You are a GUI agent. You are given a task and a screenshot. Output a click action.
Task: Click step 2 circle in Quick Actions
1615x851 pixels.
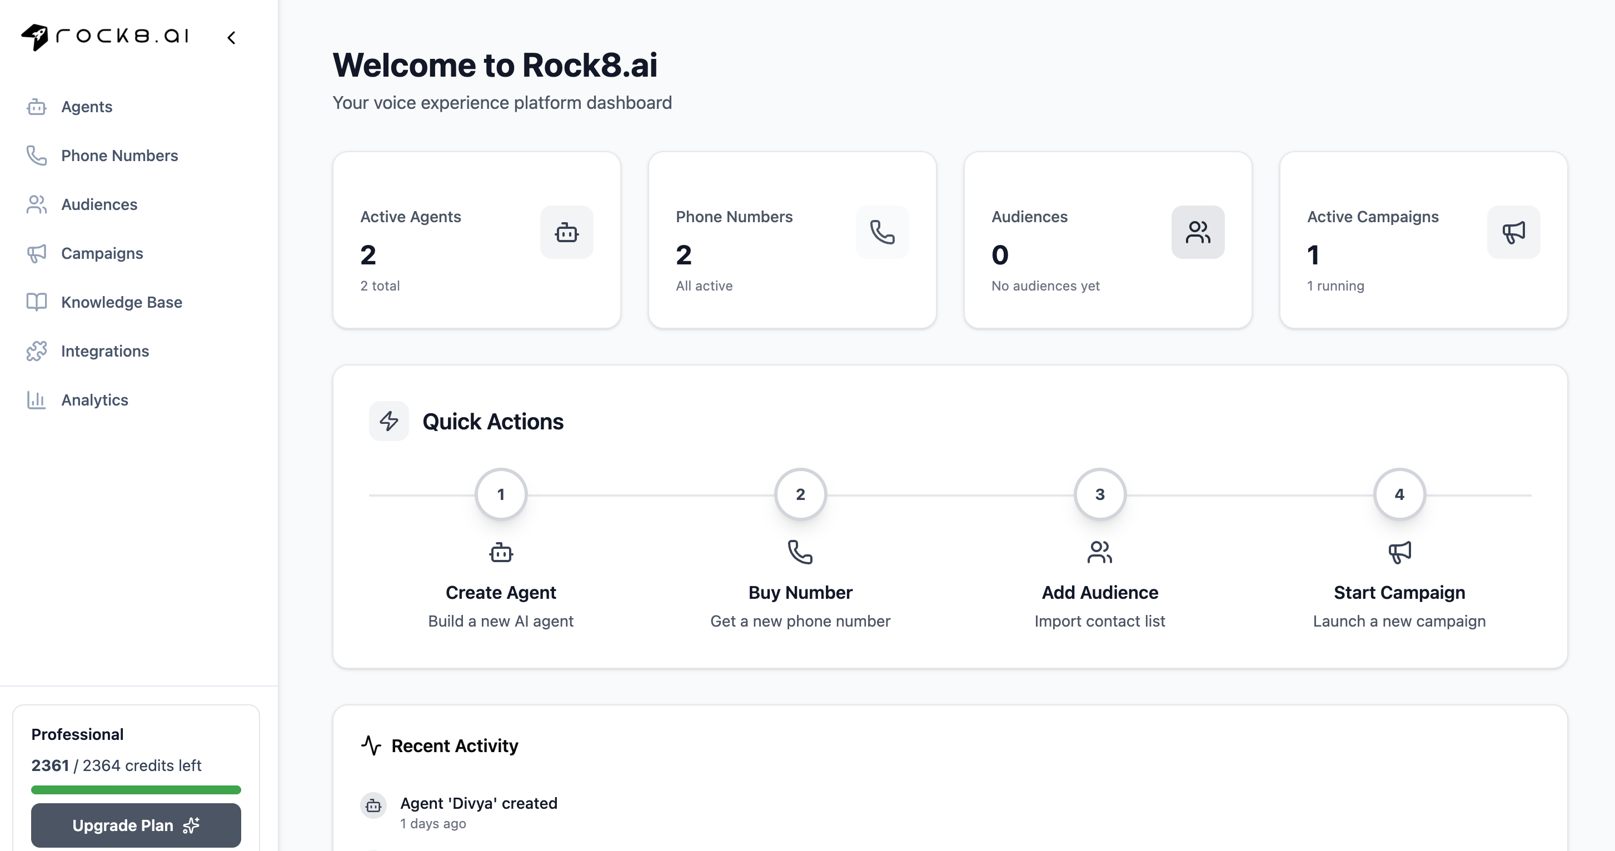coord(800,494)
